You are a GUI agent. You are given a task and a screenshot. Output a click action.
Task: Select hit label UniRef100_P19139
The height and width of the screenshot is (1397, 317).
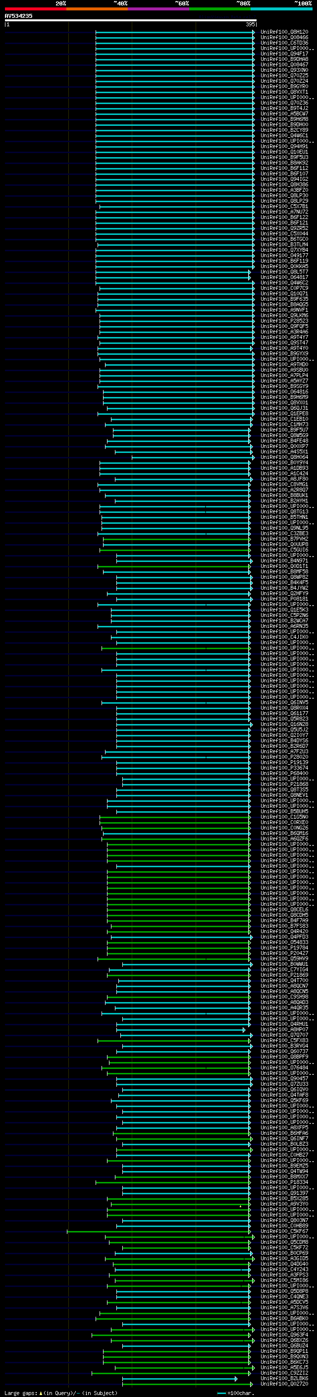click(284, 763)
